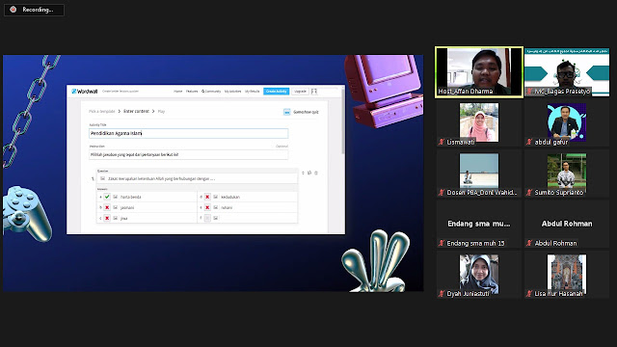
Task: Click the image icon beside answer jiwa
Action: (116, 218)
